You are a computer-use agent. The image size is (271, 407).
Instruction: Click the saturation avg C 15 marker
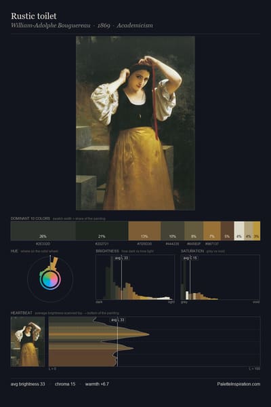click(x=190, y=258)
